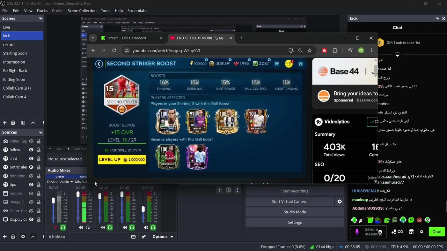Open Audio Mixer Options dropdown
Image resolution: width=447 pixels, height=251 pixels.
pyautogui.click(x=163, y=237)
